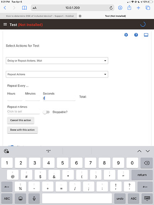
Task: Move to next field with down chevron
Action: click(148, 151)
